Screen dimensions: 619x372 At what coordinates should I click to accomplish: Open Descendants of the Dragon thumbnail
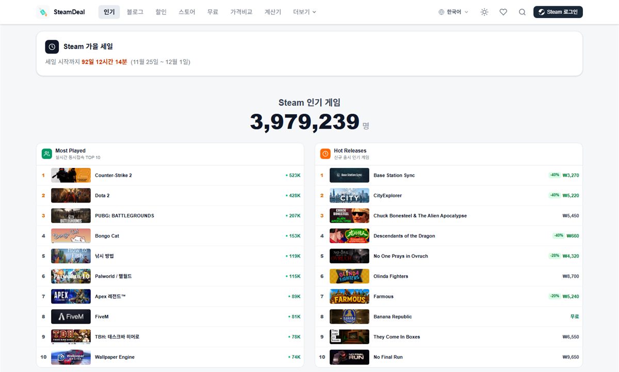(349, 236)
